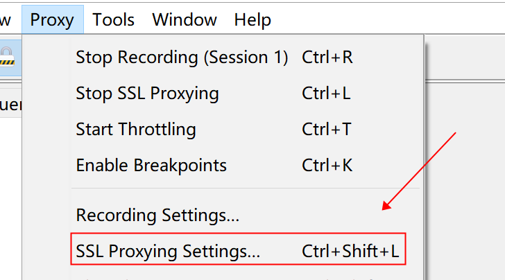Select Stop SSL Proxying menu entry
The image size is (505, 280).
(147, 93)
